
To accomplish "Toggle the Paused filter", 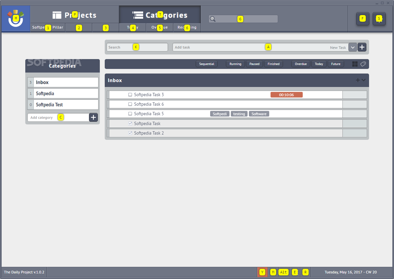I will click(x=254, y=64).
